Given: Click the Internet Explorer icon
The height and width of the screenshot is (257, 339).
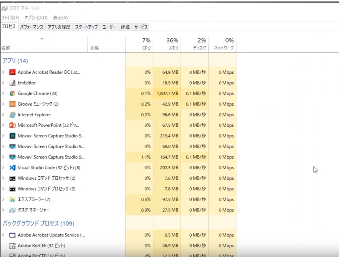Looking at the screenshot, I should point(12,114).
